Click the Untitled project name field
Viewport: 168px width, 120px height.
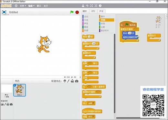click(14, 12)
